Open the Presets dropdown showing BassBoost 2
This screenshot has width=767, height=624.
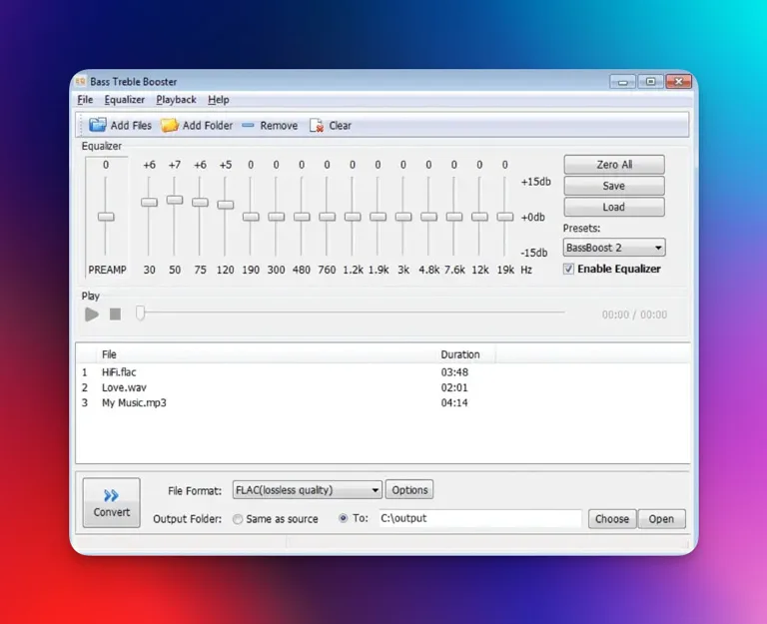614,248
